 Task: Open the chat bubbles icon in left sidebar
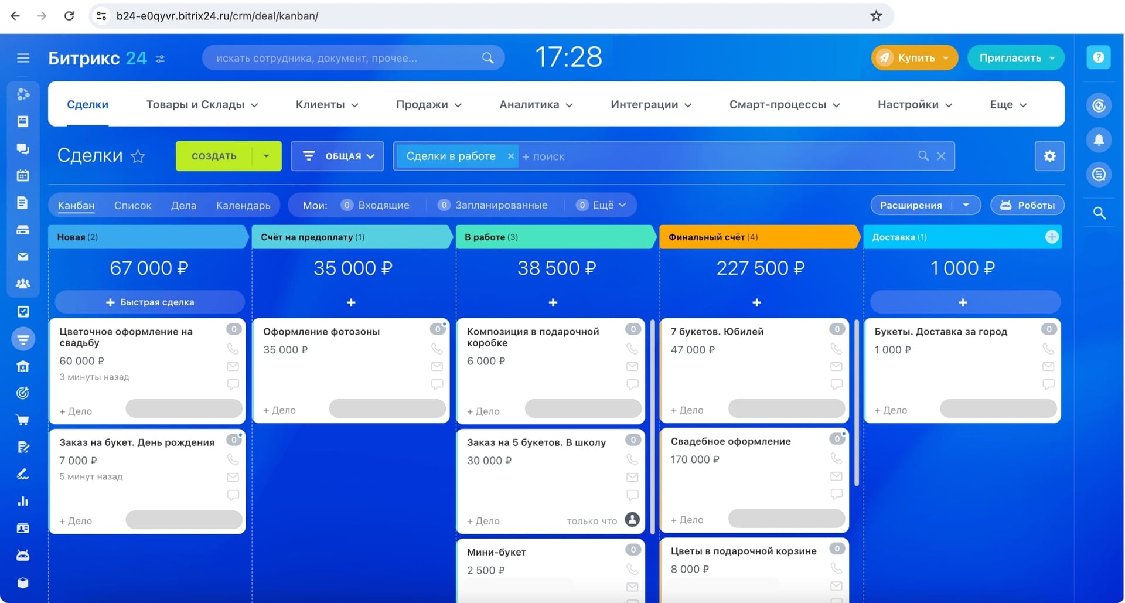coord(23,149)
